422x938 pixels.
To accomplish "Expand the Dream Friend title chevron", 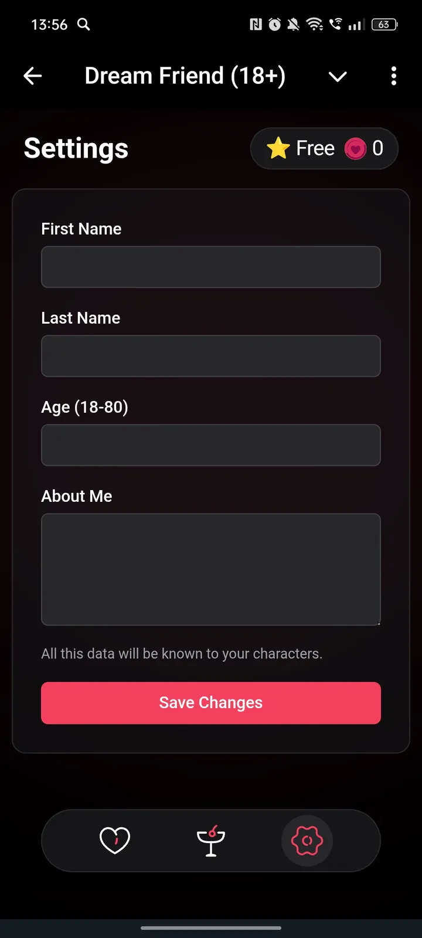I will pos(338,77).
